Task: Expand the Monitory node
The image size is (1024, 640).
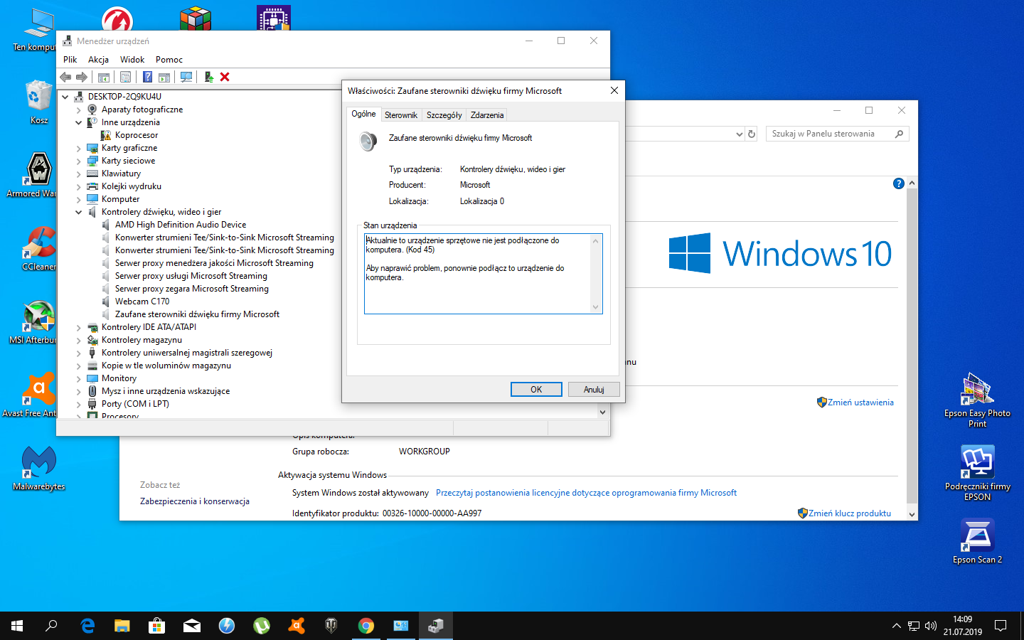Action: 79,379
